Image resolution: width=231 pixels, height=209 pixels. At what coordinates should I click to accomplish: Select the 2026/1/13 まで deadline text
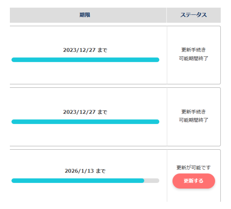[85, 171]
